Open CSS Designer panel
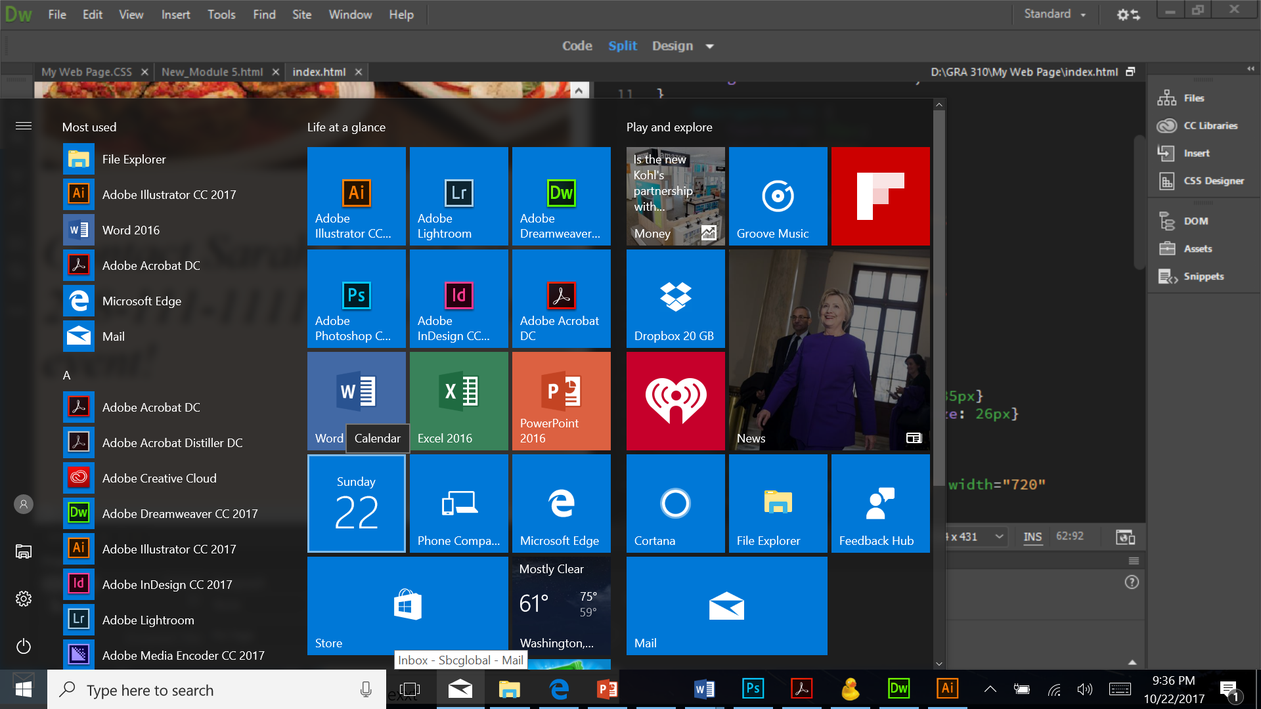This screenshot has width=1261, height=709. point(1200,181)
